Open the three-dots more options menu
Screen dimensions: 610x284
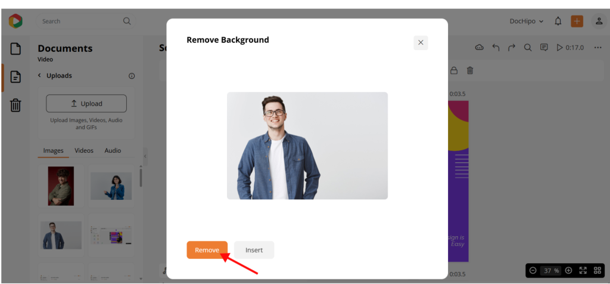598,48
